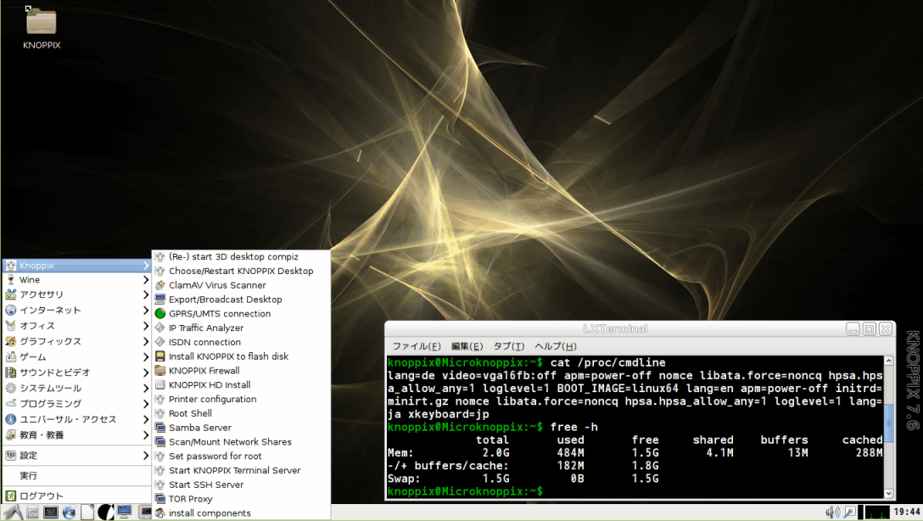Click the install components icon
Screen dimensions: 923x521
coord(159,513)
